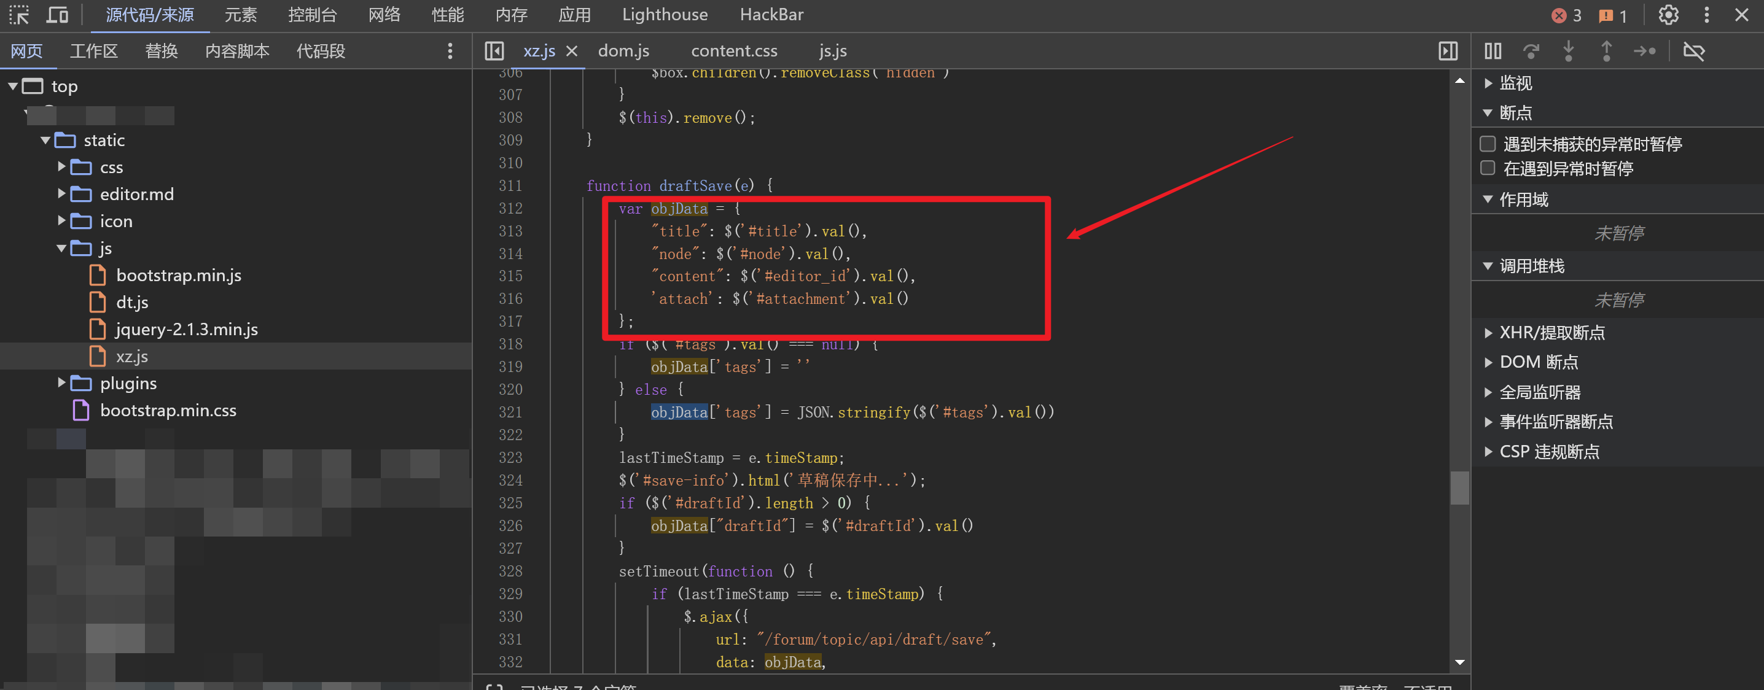Open the Lighthouse panel
The height and width of the screenshot is (690, 1764).
point(665,15)
